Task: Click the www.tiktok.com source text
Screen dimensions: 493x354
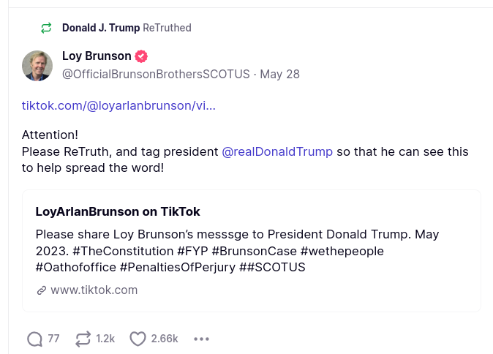Action: coord(94,290)
